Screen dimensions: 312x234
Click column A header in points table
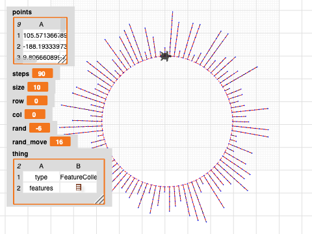41,25
